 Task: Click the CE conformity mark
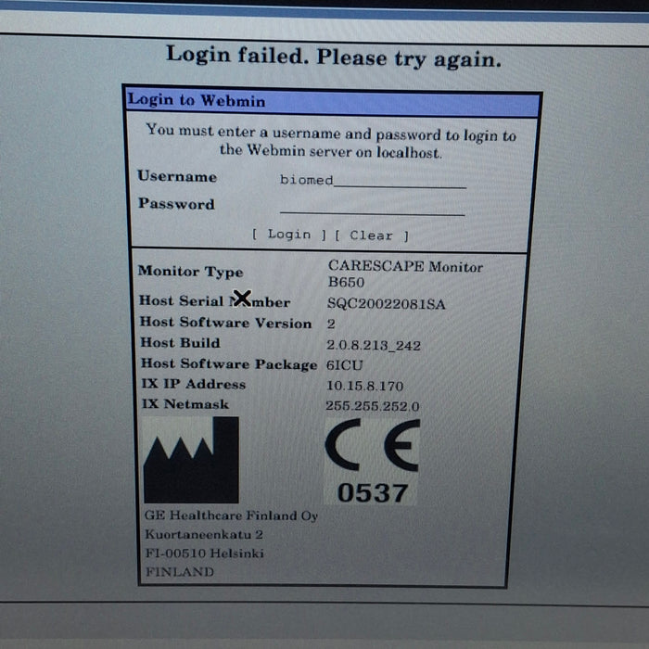click(x=373, y=446)
